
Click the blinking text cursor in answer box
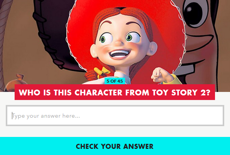pos(12,116)
